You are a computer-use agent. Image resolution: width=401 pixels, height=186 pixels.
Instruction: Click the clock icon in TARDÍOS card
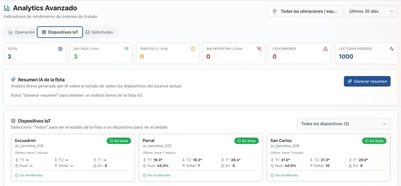point(193,48)
